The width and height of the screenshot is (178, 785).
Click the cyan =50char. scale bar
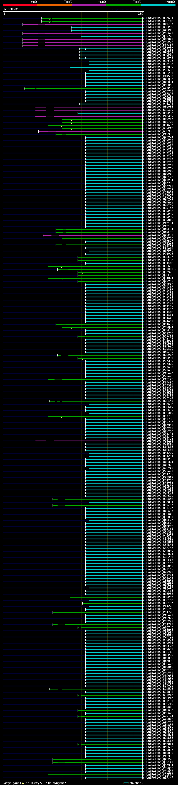coord(126,783)
